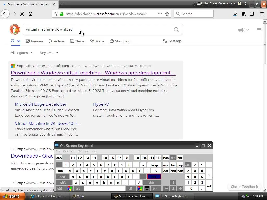The height and width of the screenshot is (200, 267).
Task: Switch to the Images search tab
Action: click(x=34, y=41)
